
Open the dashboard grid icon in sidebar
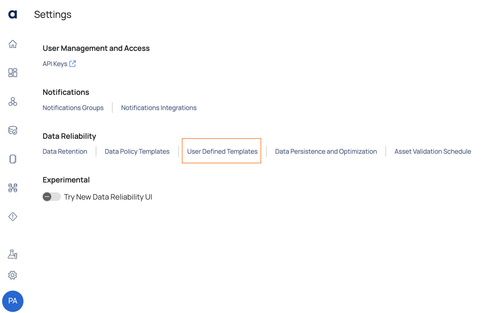[x=13, y=73]
